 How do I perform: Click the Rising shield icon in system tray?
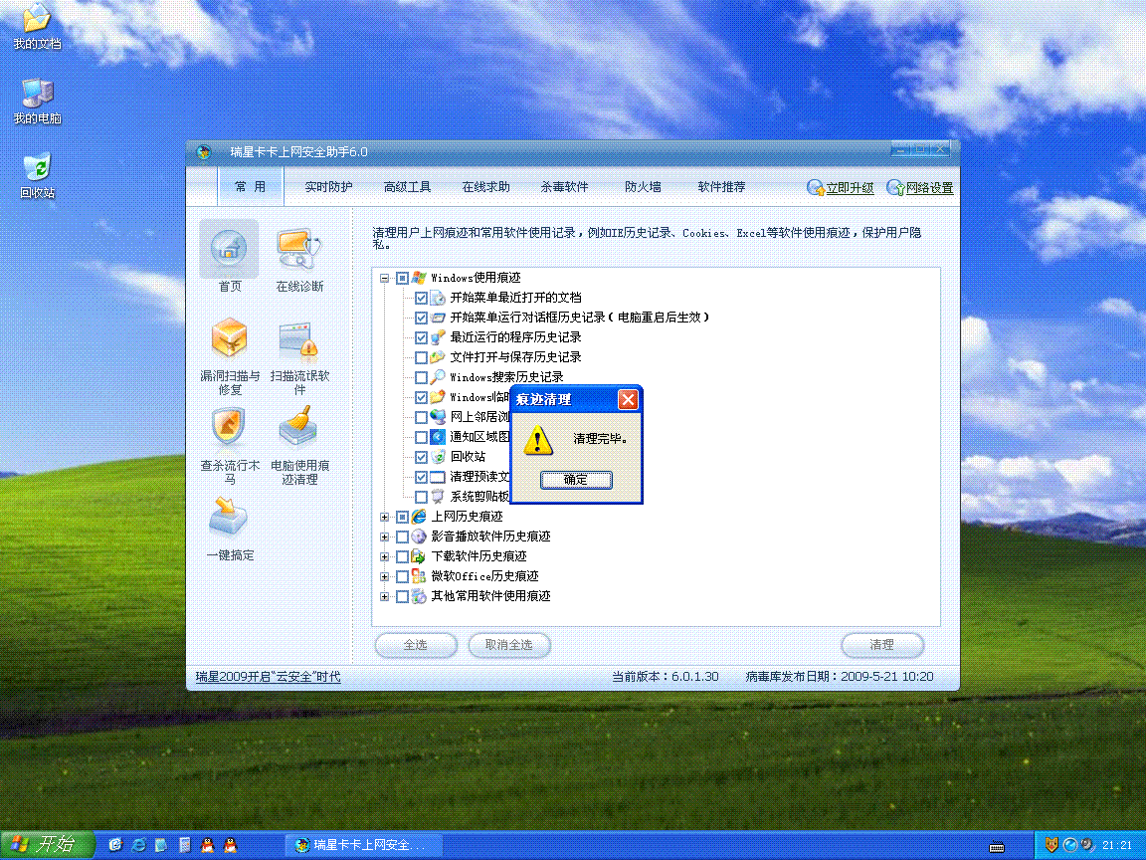1051,845
